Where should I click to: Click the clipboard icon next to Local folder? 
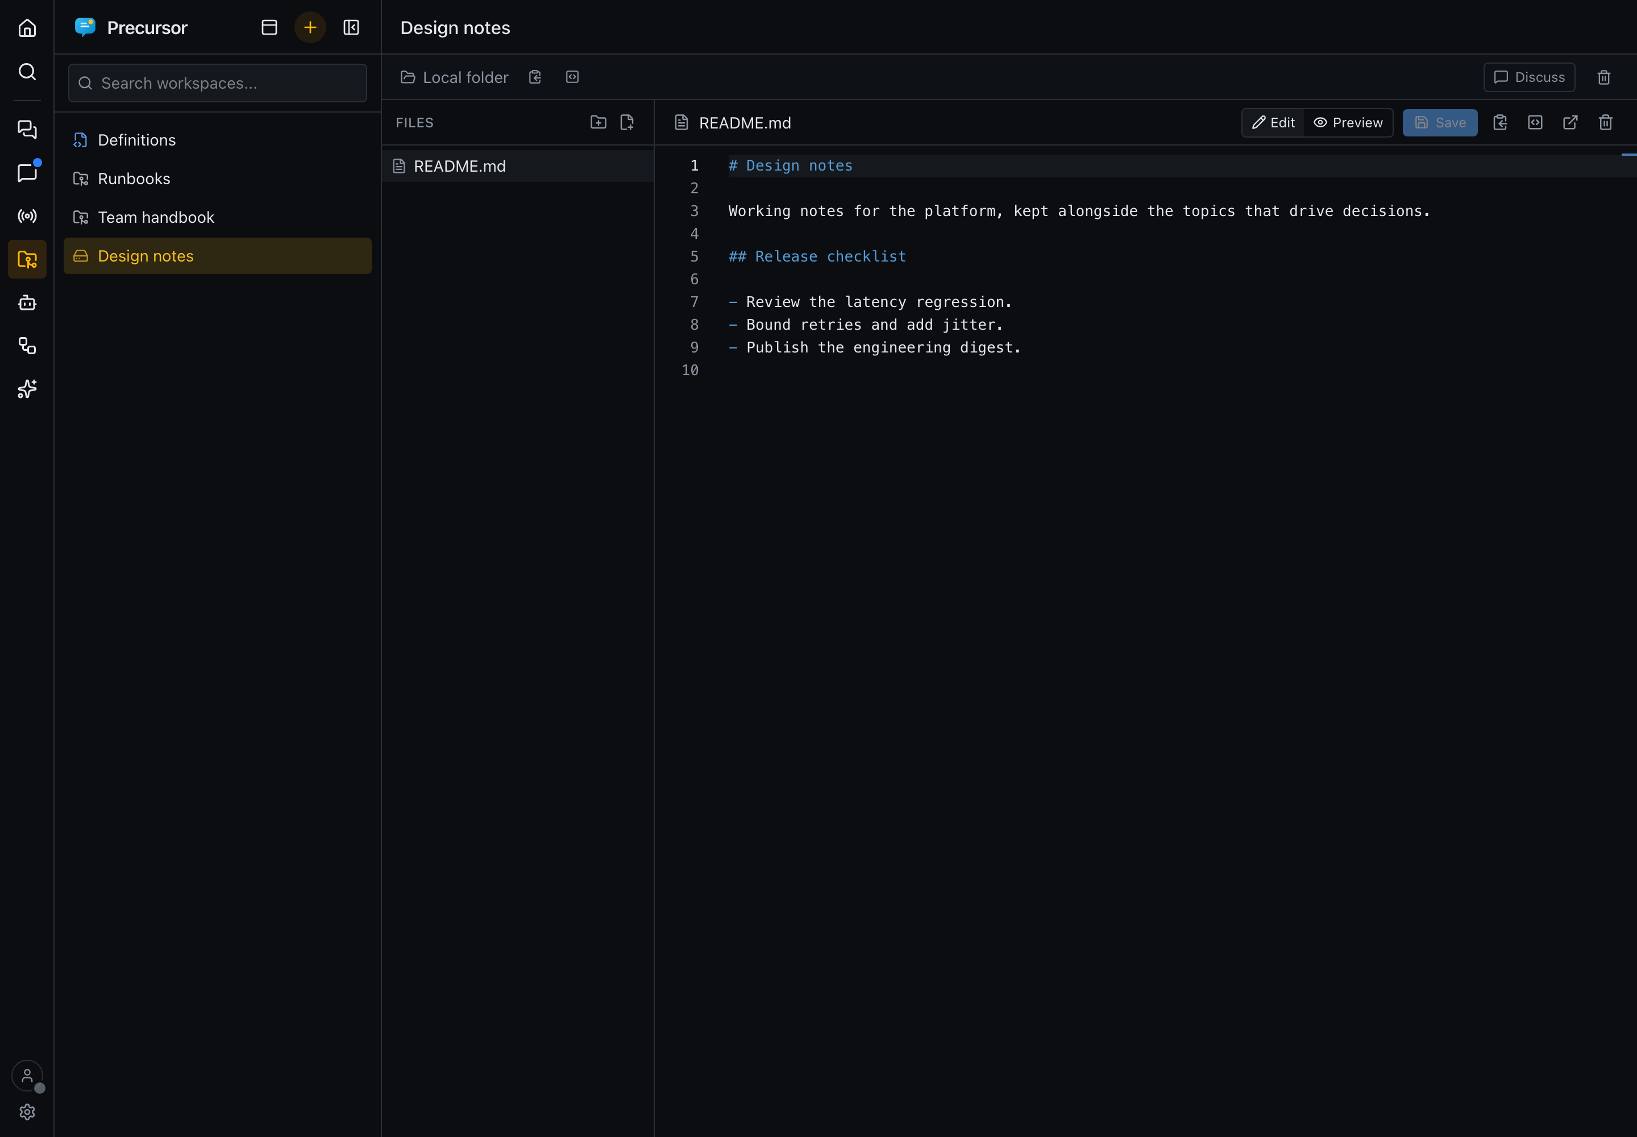tap(535, 77)
